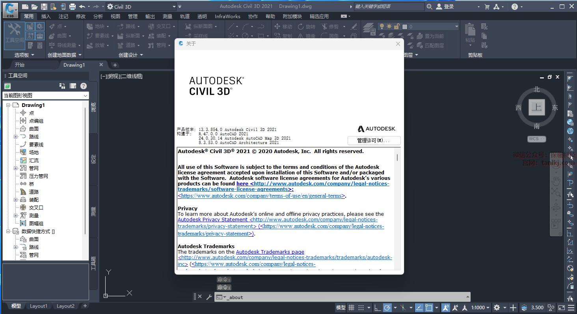Open the 当前图形视图 view dropdown

point(46,95)
